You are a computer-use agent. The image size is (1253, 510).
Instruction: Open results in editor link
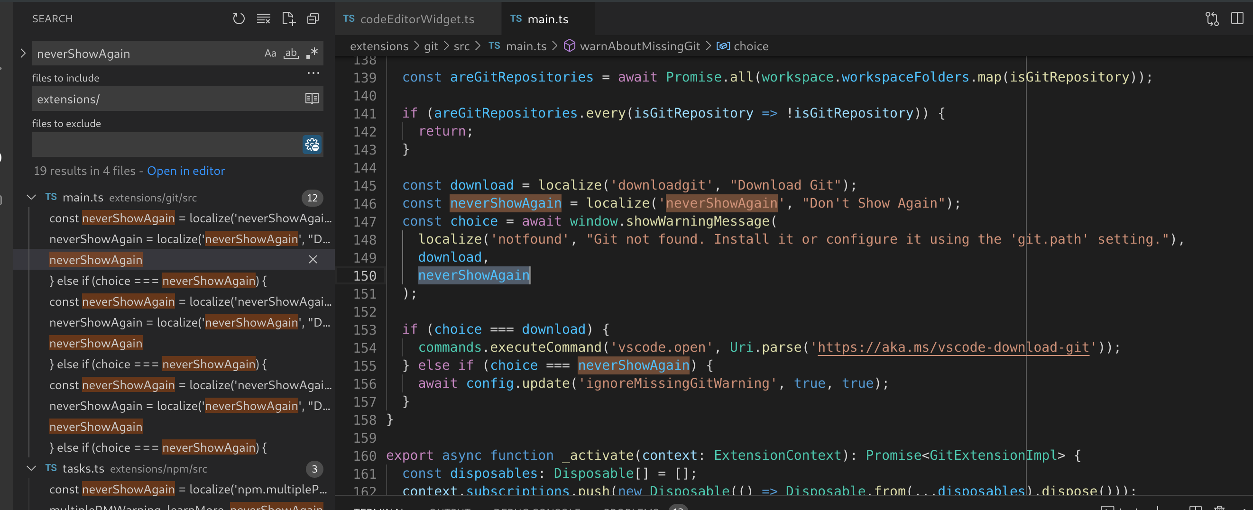pyautogui.click(x=186, y=171)
